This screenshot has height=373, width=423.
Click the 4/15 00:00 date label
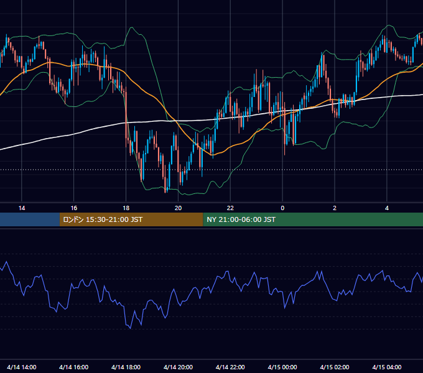(x=282, y=367)
